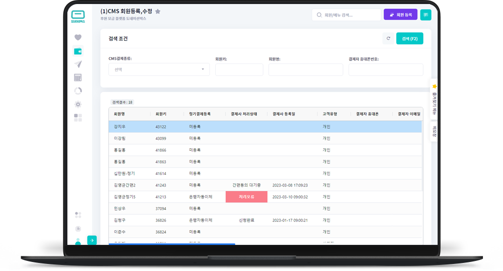Focus the 회원/메뉴 검색 search box

[347, 15]
